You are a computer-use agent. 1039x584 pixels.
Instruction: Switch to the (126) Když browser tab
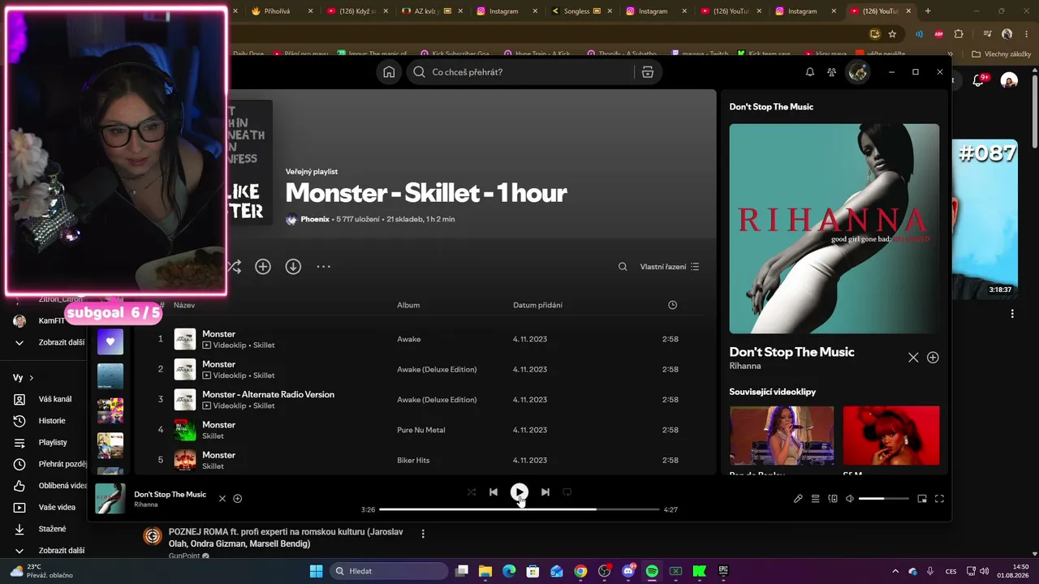(356, 11)
